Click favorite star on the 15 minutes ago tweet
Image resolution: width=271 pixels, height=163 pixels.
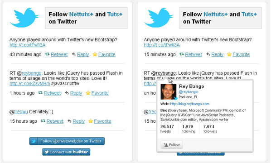tap(229, 54)
